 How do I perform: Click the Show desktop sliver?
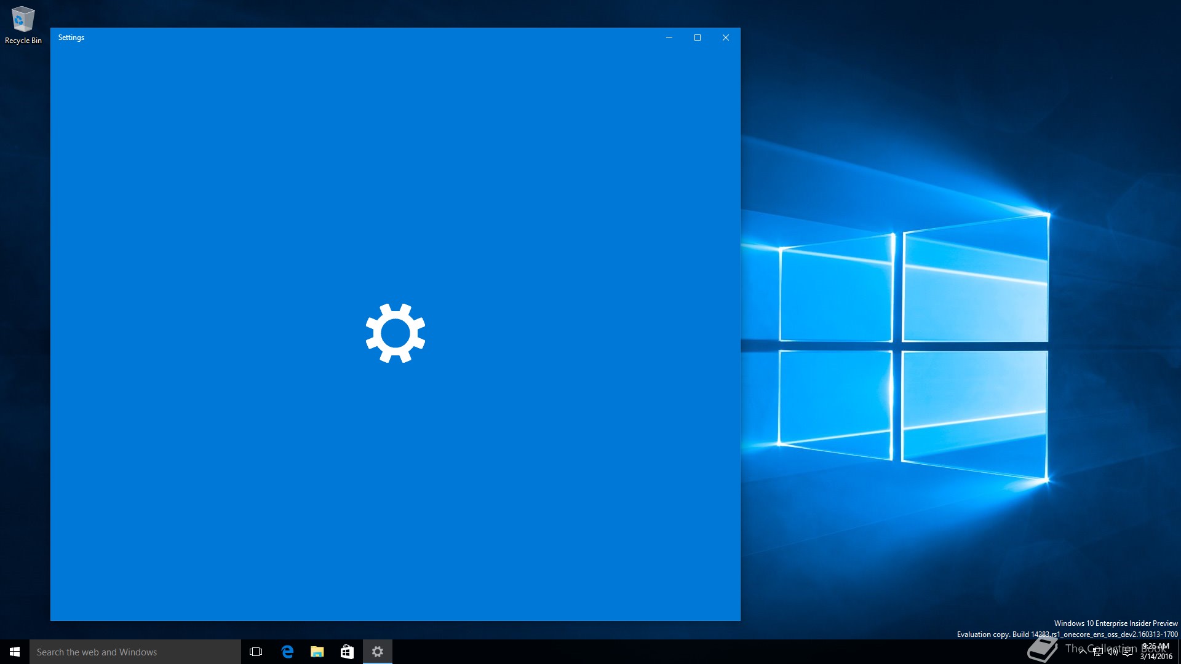tap(1179, 652)
